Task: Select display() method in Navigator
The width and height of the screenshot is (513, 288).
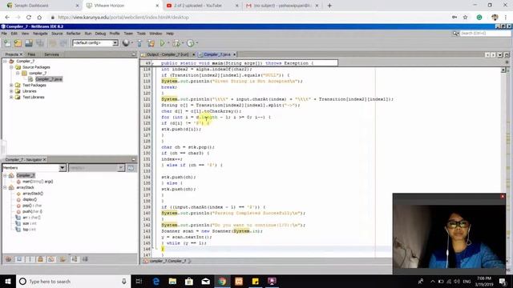Action: [x=30, y=199]
